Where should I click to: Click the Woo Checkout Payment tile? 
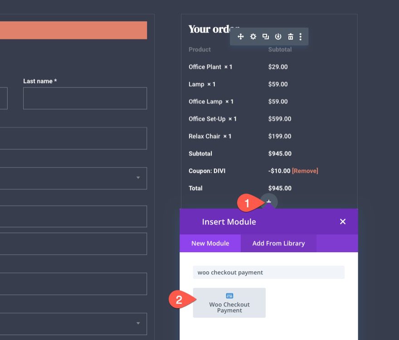coord(229,302)
